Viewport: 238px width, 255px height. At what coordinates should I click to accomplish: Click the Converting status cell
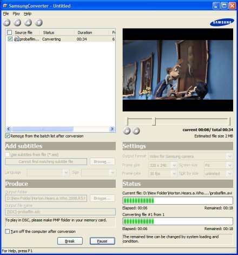(x=51, y=39)
